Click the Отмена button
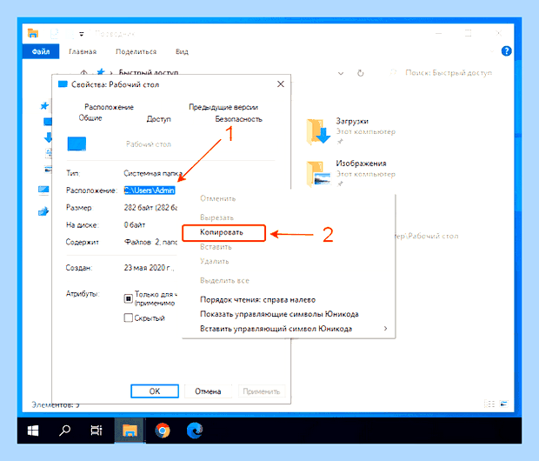The image size is (539, 461). (x=208, y=391)
